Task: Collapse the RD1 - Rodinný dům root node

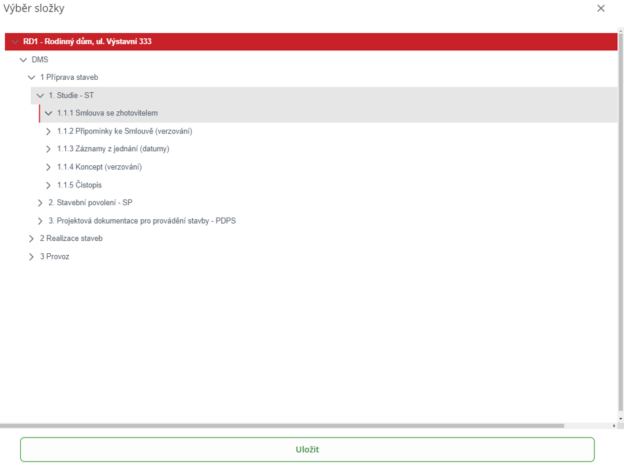Action: coord(15,42)
